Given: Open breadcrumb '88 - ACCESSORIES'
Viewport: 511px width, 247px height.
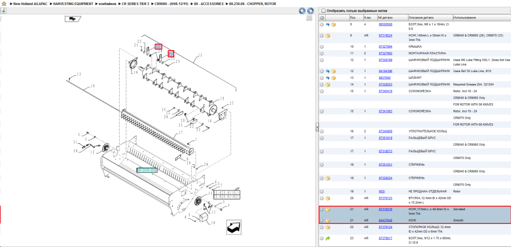Looking at the screenshot, I should tap(208, 4).
